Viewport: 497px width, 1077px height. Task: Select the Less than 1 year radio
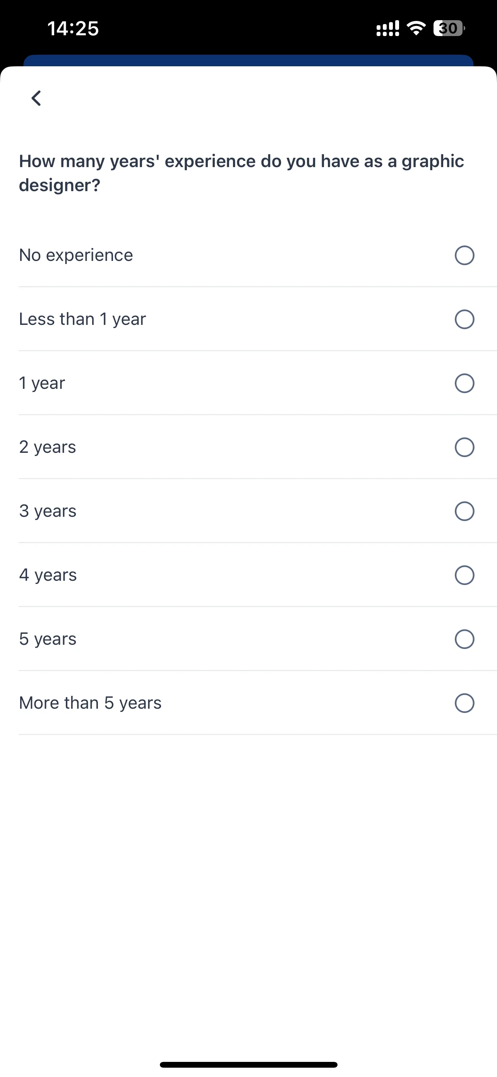click(x=464, y=319)
